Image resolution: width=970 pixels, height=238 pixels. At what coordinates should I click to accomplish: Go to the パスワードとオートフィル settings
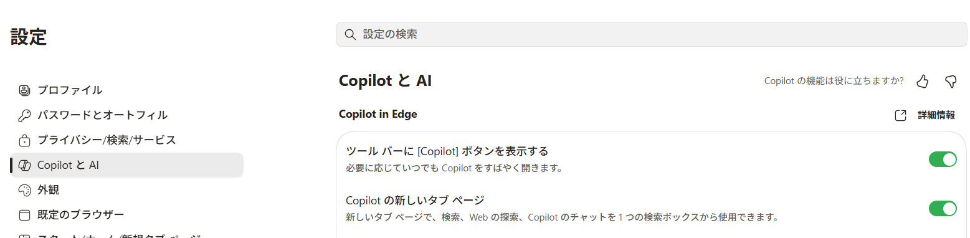pos(126,115)
